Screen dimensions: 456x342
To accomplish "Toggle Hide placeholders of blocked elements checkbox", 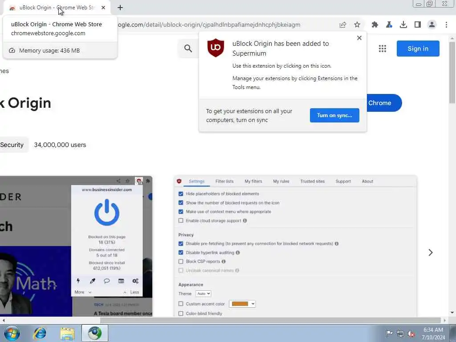I will (x=181, y=194).
